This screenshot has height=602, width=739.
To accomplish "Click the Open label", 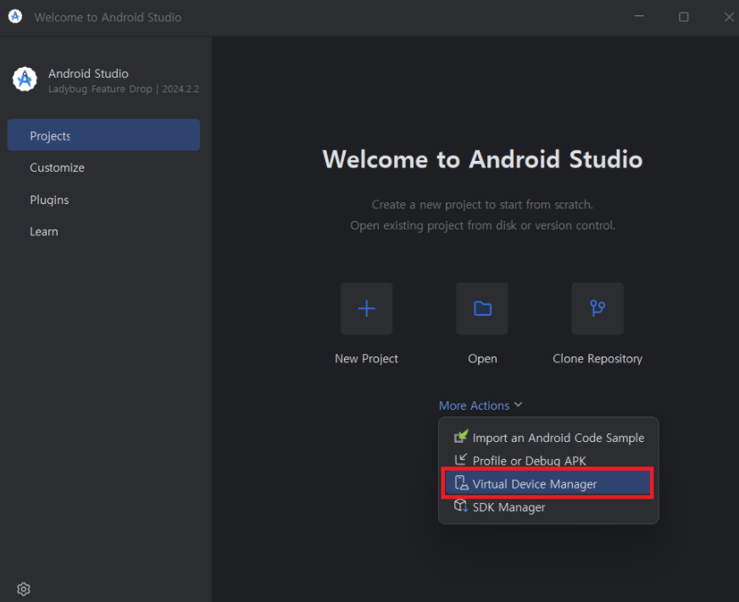I will coord(482,358).
